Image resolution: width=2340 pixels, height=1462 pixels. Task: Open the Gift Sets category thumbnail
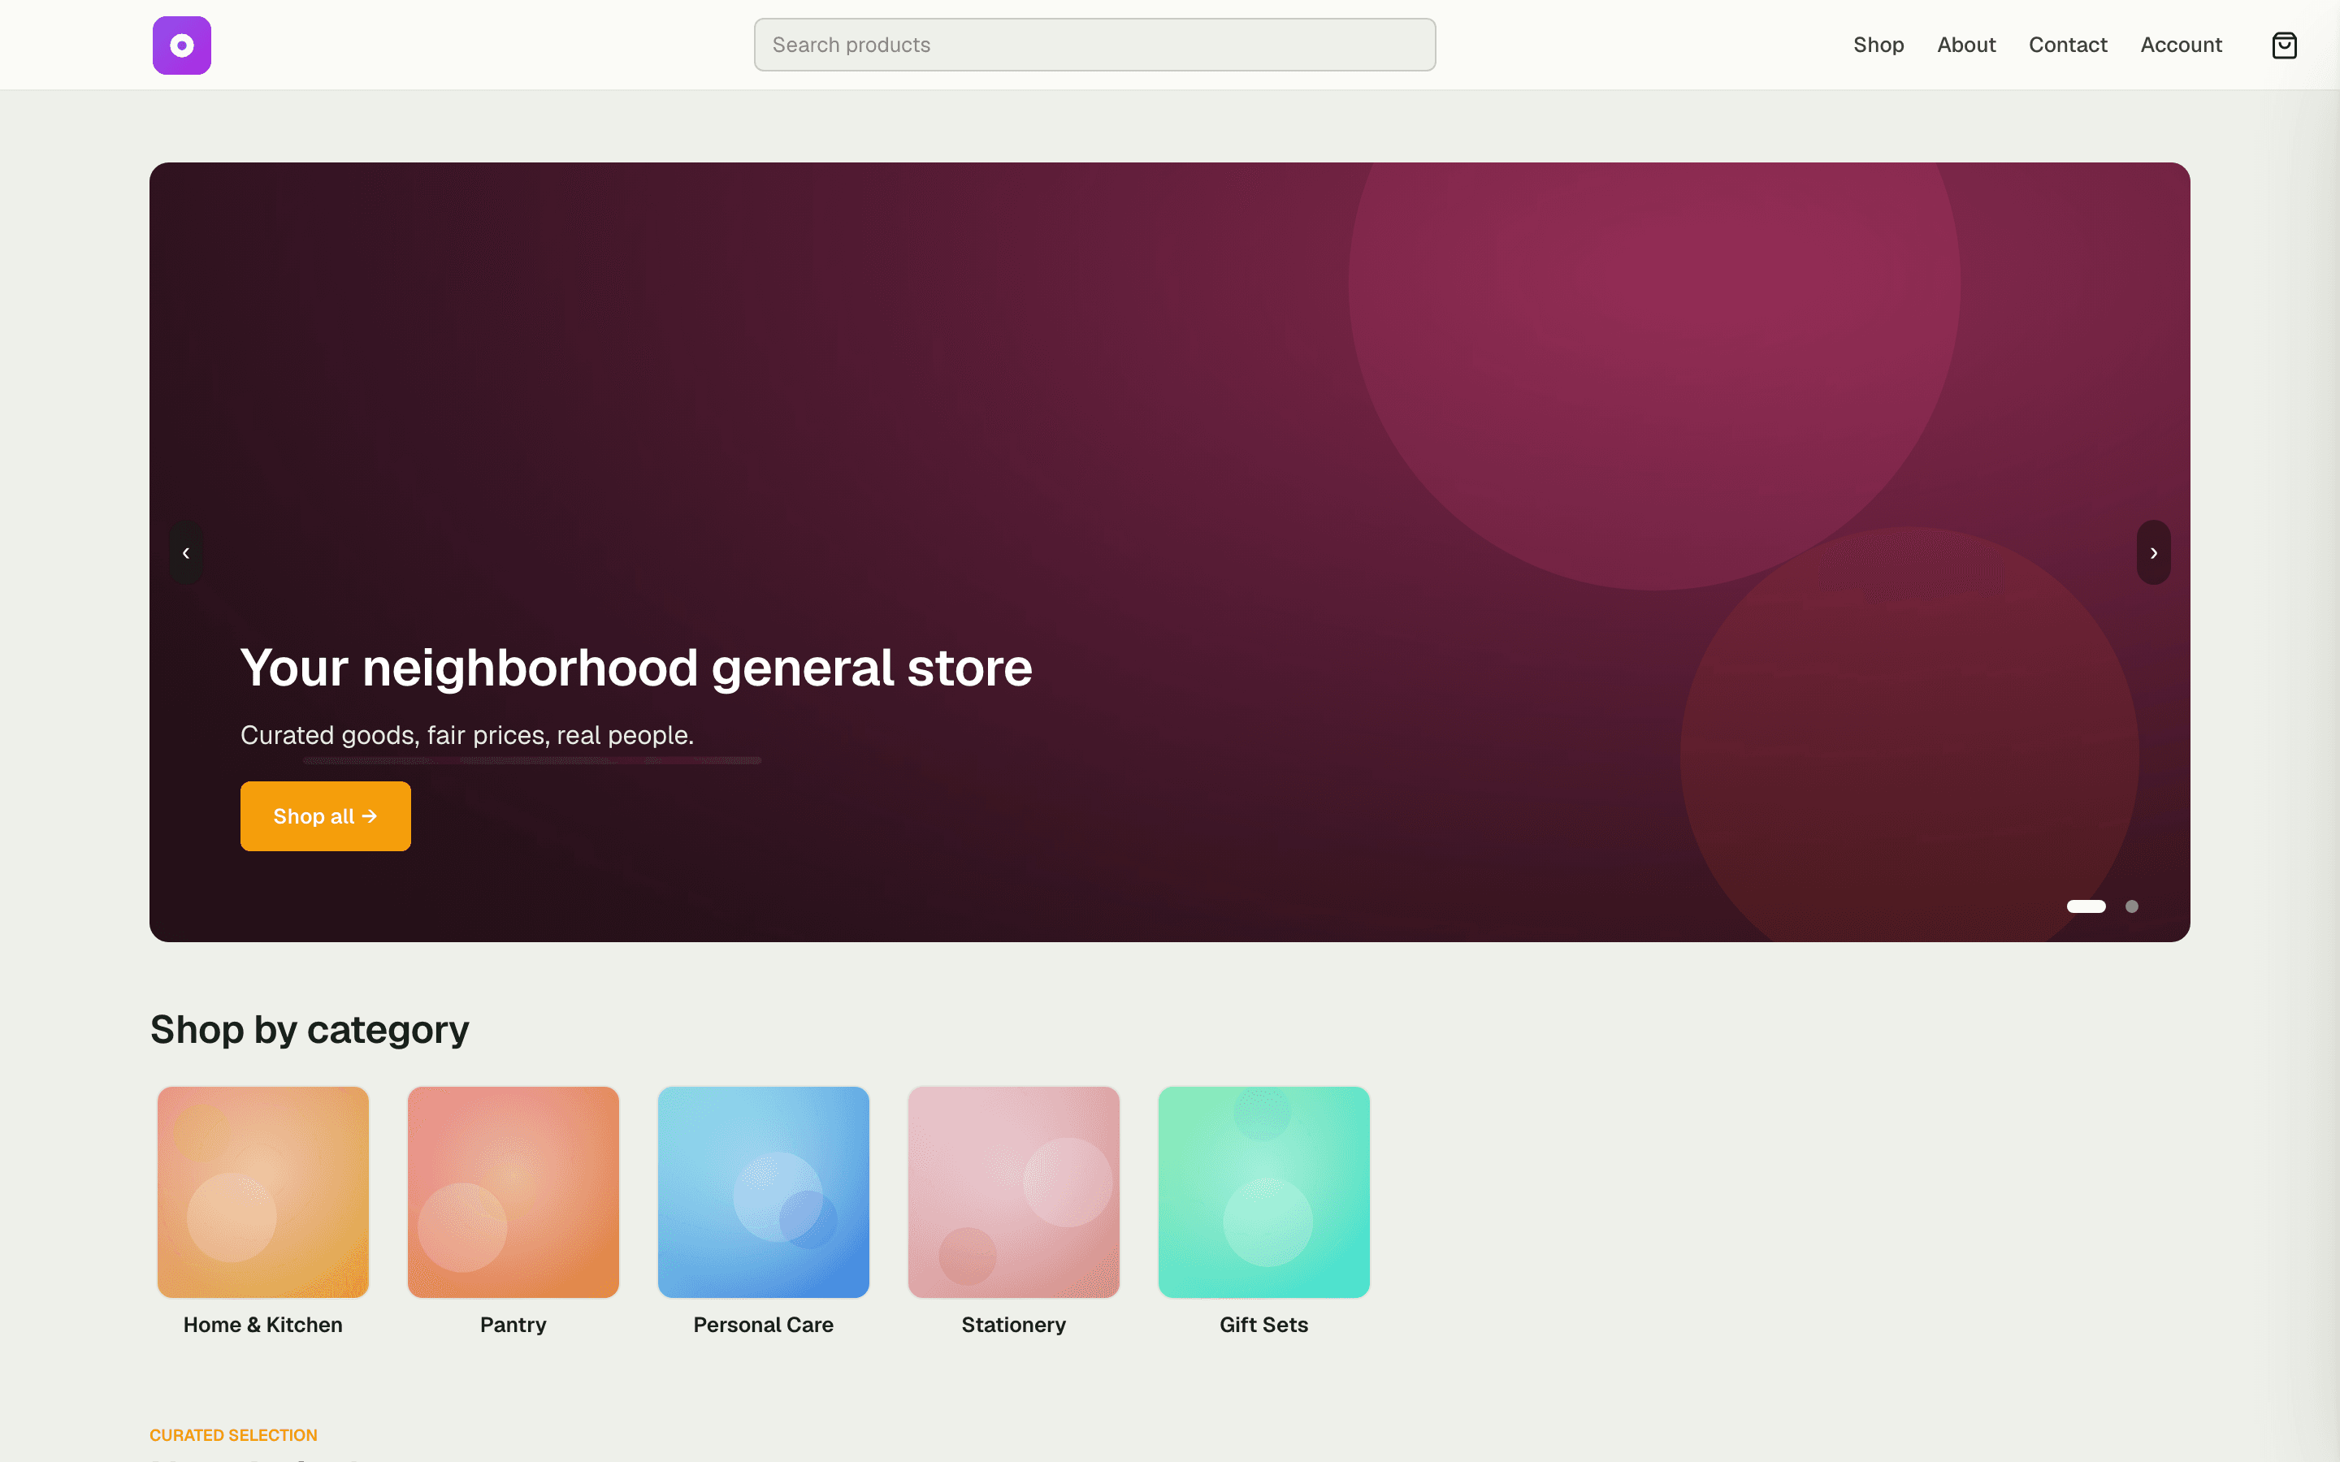(1263, 1192)
